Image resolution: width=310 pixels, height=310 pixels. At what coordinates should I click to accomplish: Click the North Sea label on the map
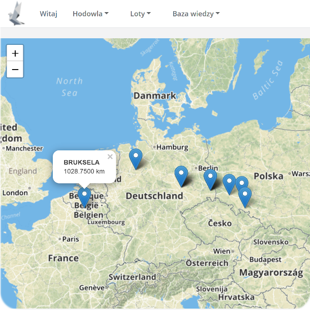coord(70,87)
